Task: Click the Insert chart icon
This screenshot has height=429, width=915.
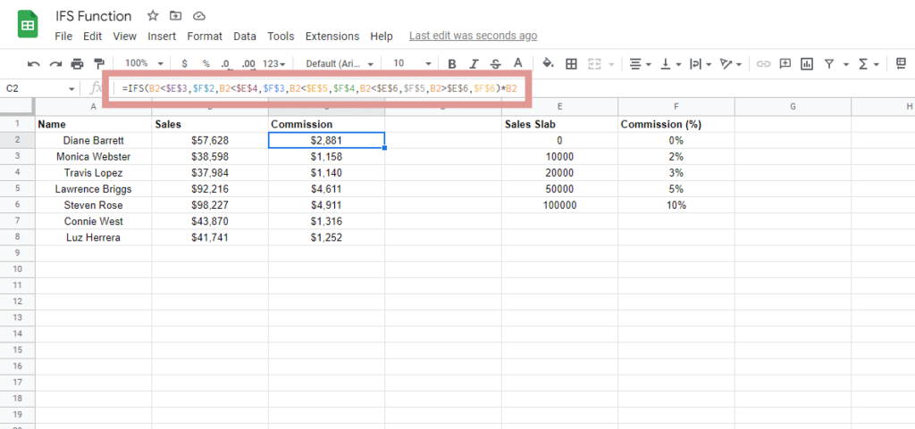Action: (x=807, y=63)
